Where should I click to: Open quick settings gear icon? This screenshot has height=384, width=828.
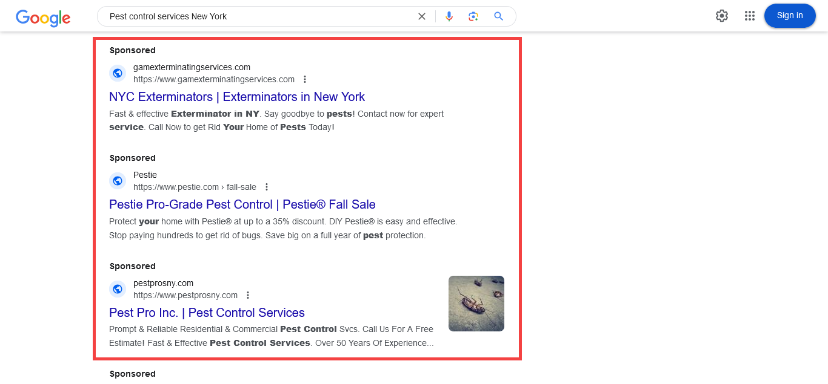(722, 16)
